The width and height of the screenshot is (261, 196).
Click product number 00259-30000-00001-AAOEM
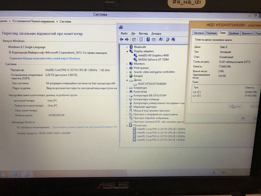tap(55, 133)
